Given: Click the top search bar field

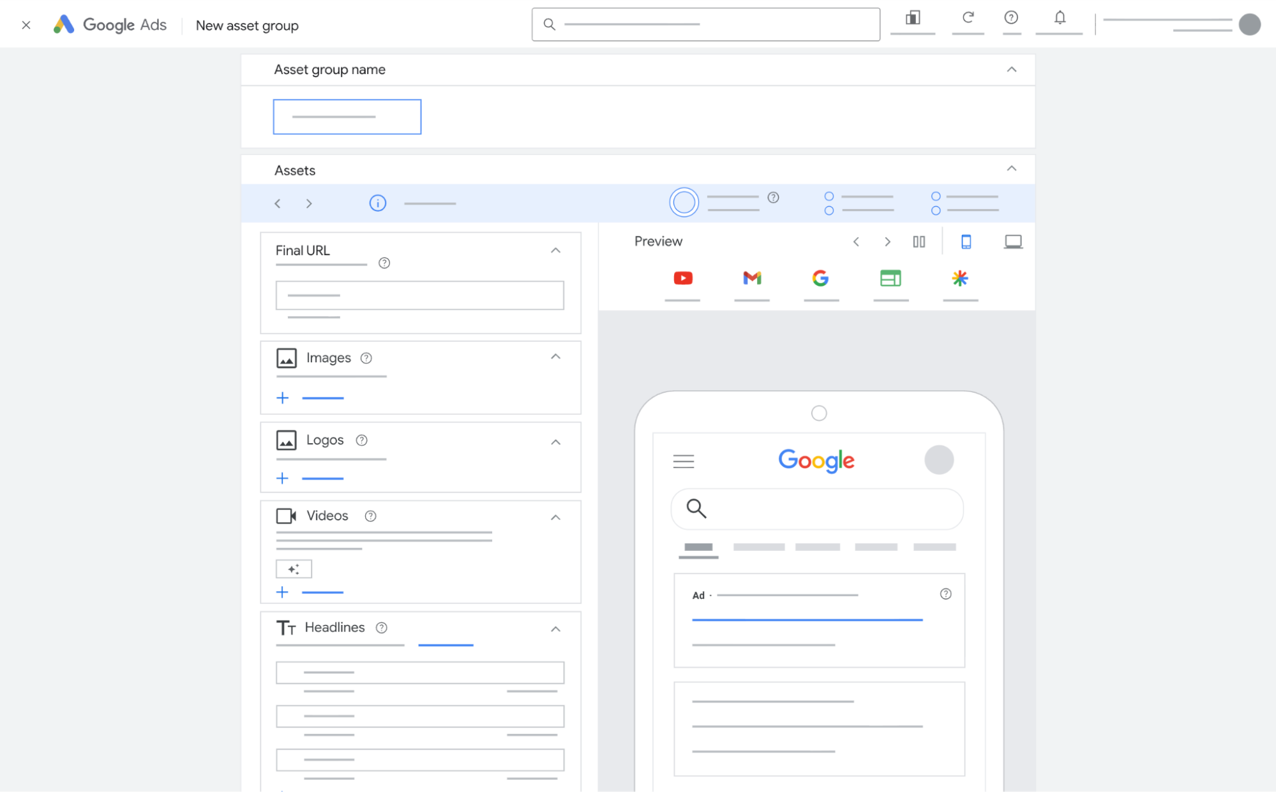Looking at the screenshot, I should (x=705, y=24).
